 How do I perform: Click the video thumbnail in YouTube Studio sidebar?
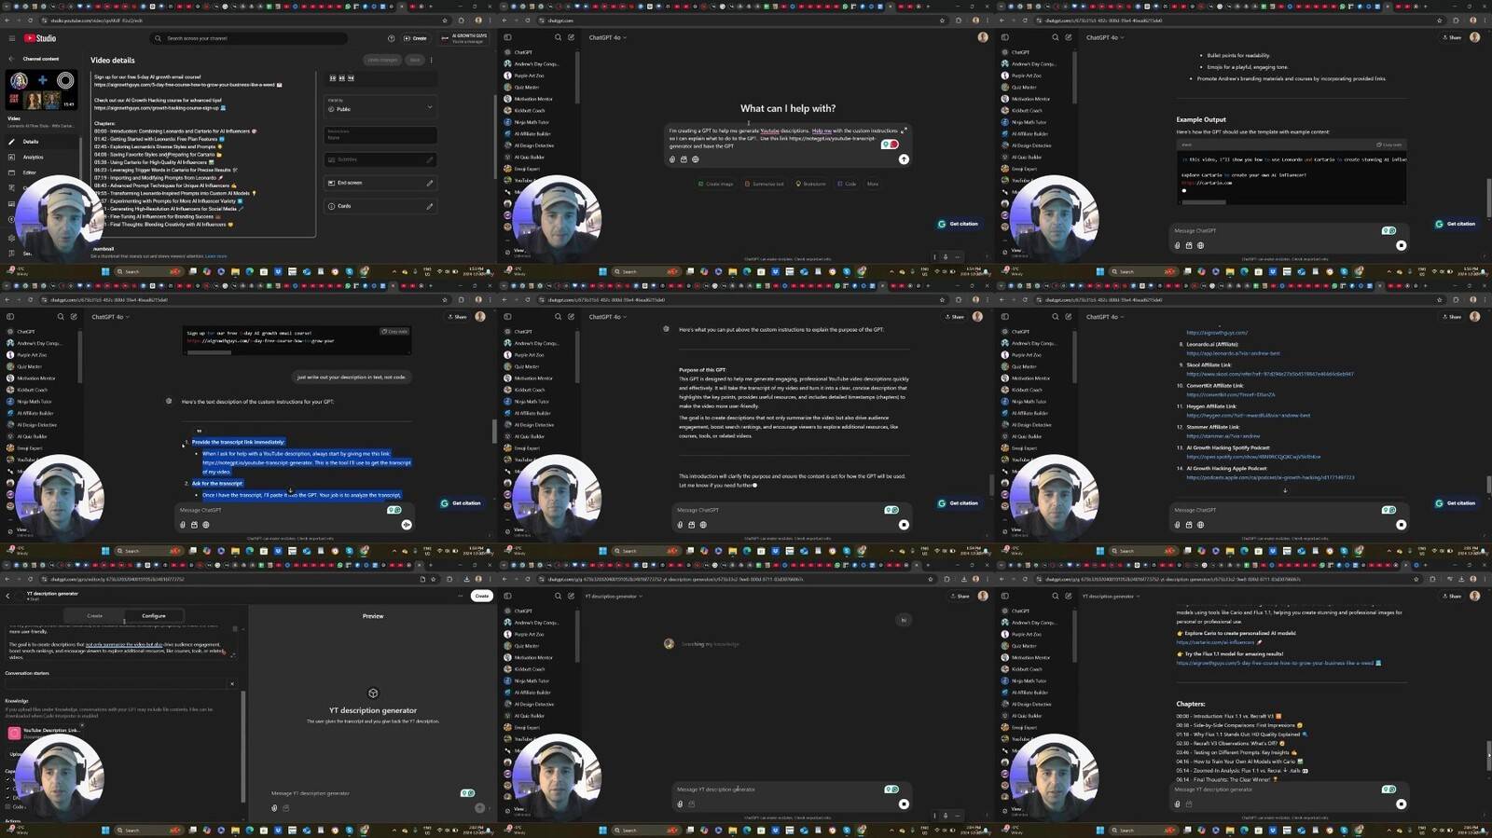42,90
